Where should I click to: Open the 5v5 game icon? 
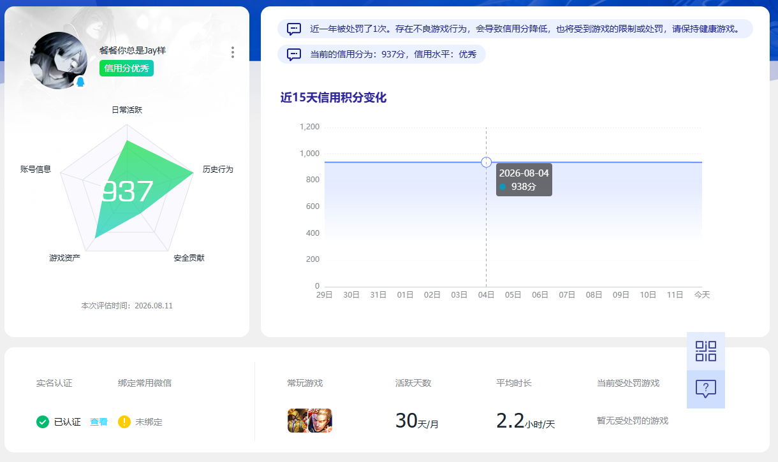point(321,421)
